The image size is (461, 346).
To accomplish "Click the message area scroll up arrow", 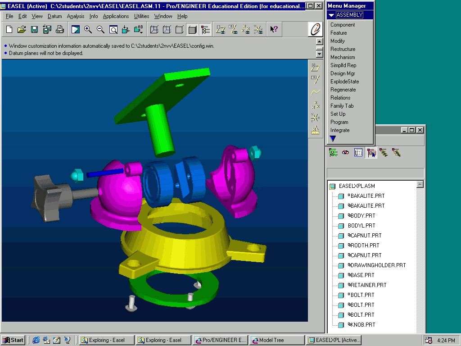I will pos(319,41).
